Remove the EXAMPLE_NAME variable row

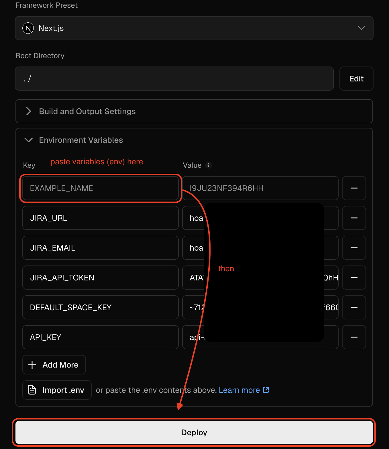[354, 188]
